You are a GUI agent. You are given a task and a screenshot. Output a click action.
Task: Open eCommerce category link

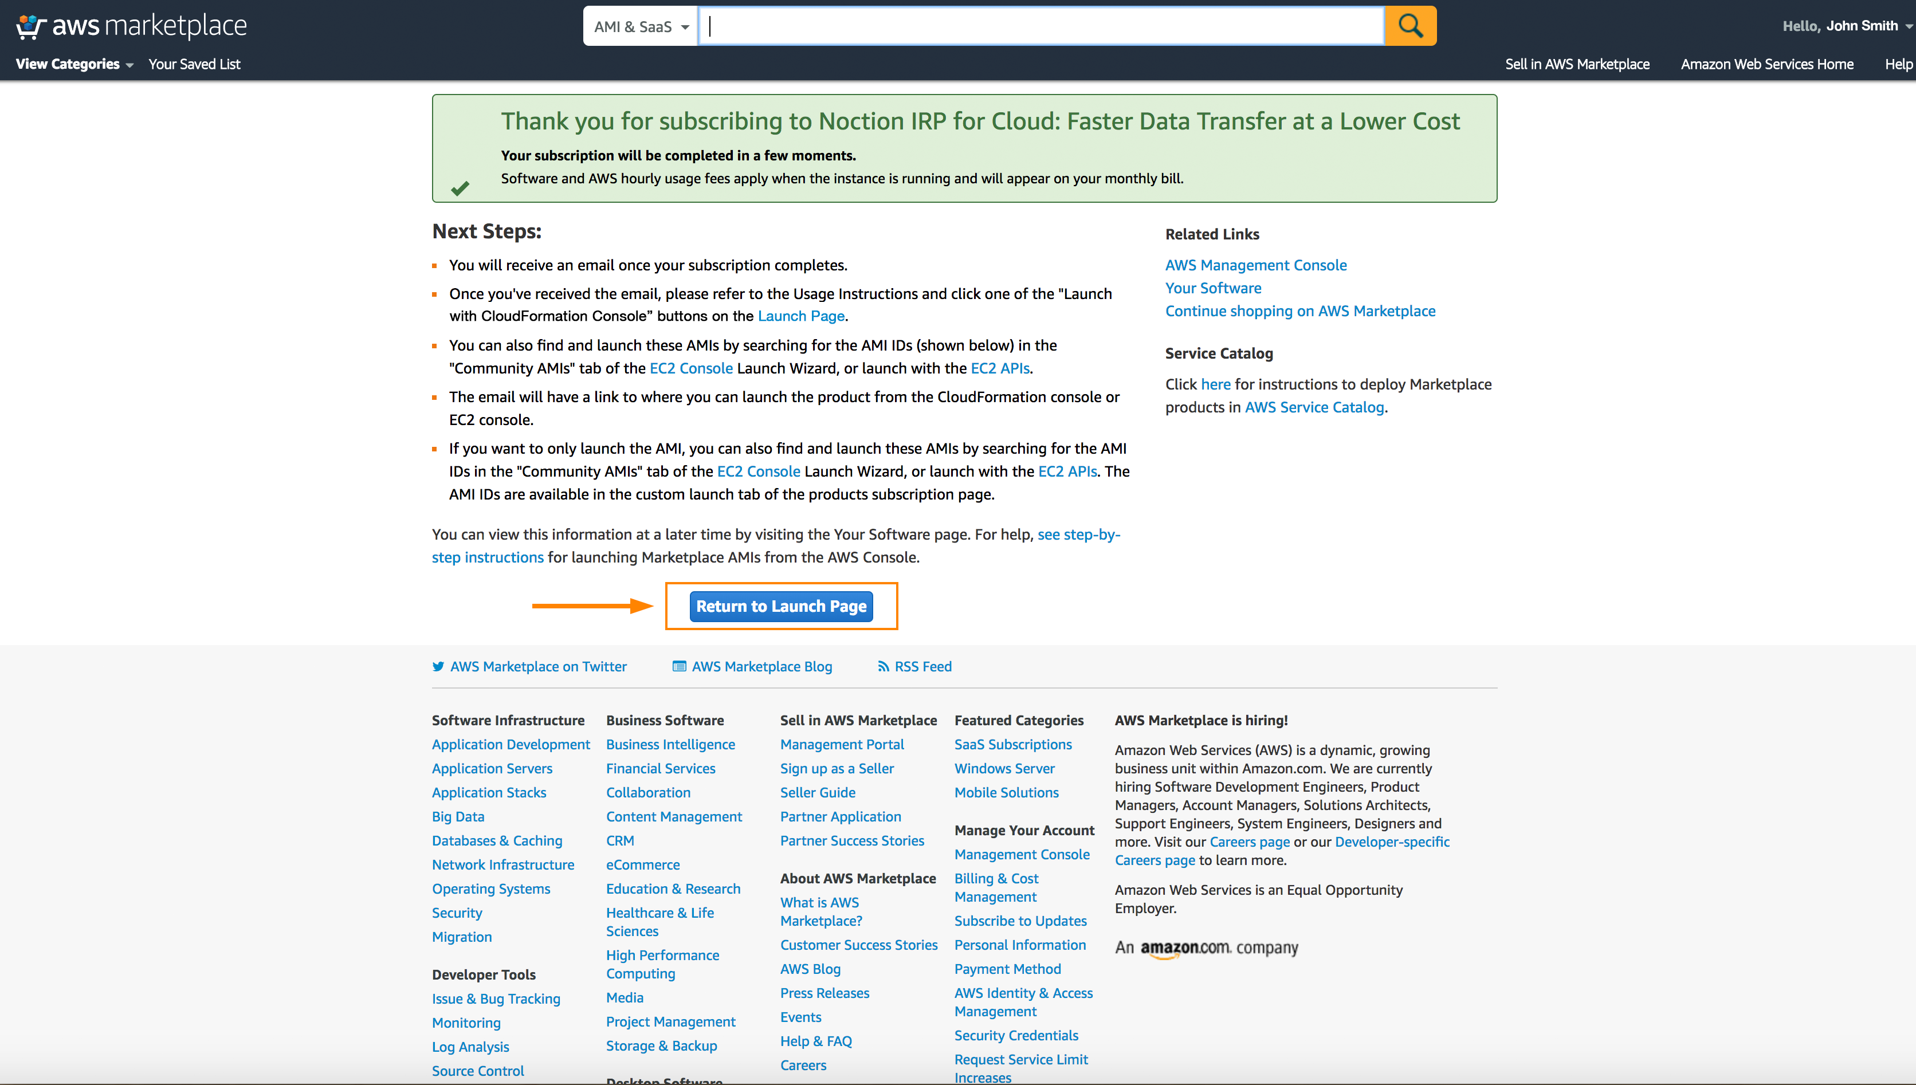click(642, 864)
